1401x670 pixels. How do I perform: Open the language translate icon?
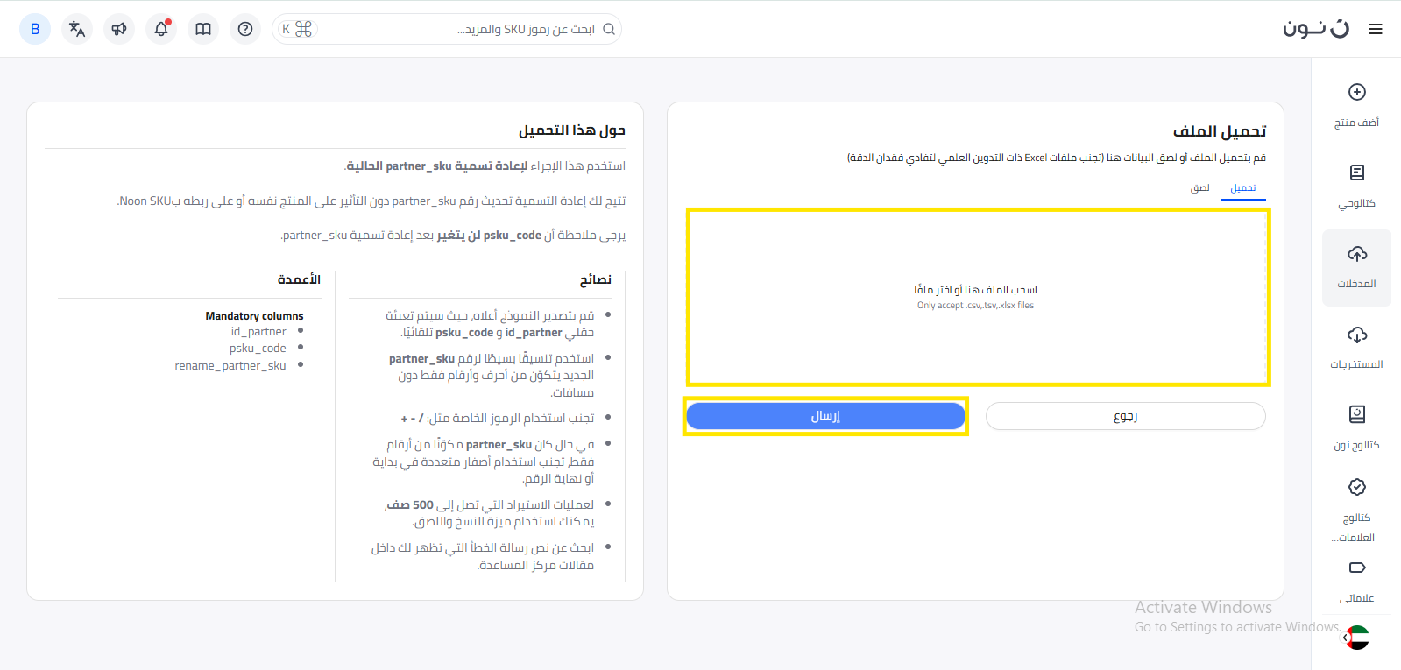(x=77, y=29)
